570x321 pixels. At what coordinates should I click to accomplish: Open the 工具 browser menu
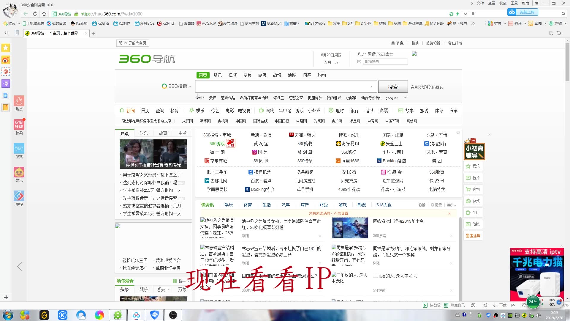point(514,3)
